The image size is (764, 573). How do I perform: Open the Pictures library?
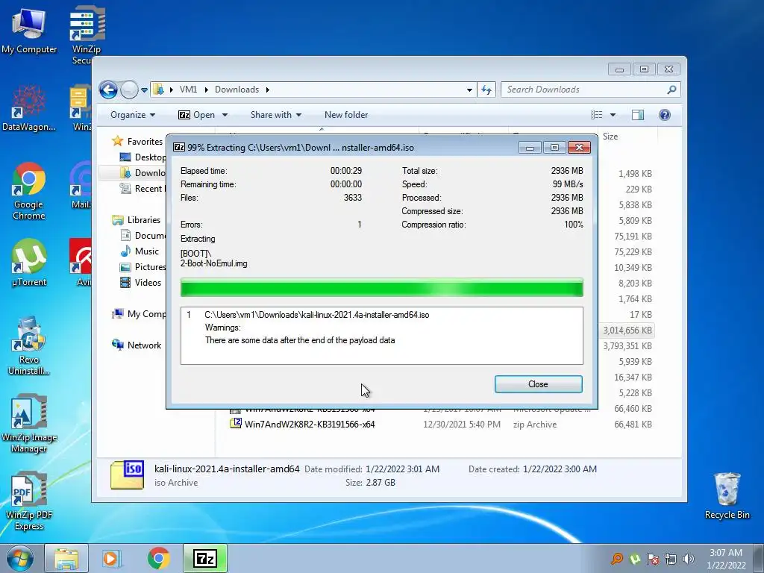pyautogui.click(x=143, y=267)
